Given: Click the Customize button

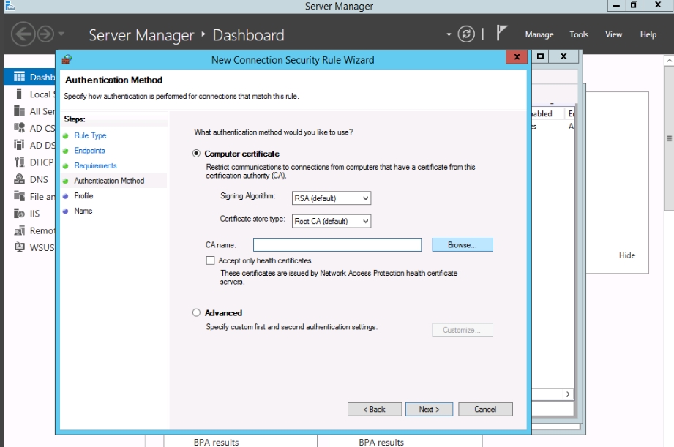Looking at the screenshot, I should (463, 330).
